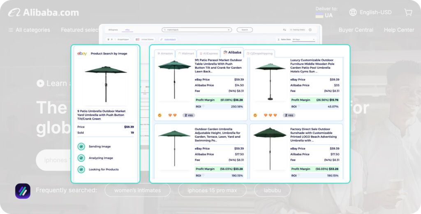Open the United States country chip

(x=145, y=39)
